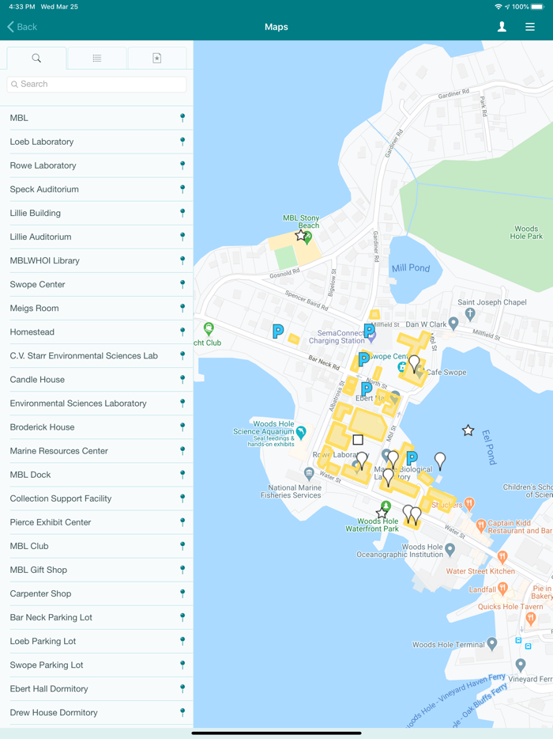Tap the Candle House pin icon
This screenshot has height=739, width=553.
182,380
